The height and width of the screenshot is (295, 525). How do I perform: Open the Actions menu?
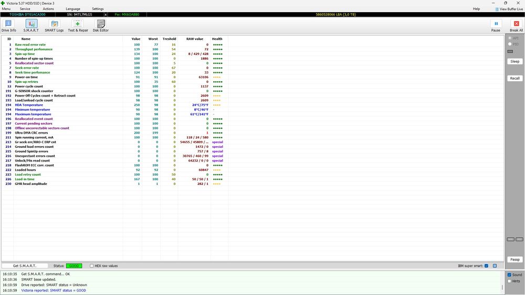(48, 9)
